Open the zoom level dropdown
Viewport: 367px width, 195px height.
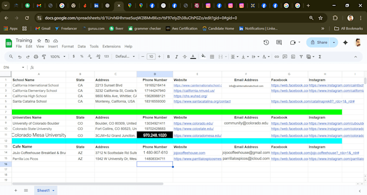[x=58, y=57]
